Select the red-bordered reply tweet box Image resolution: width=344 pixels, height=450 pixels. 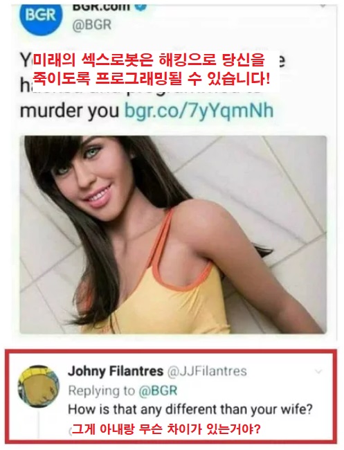(x=172, y=397)
